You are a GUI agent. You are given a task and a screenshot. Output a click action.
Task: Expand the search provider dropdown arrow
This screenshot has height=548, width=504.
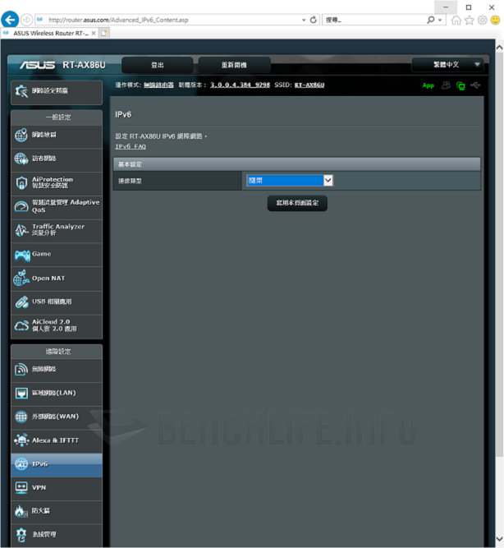click(440, 21)
